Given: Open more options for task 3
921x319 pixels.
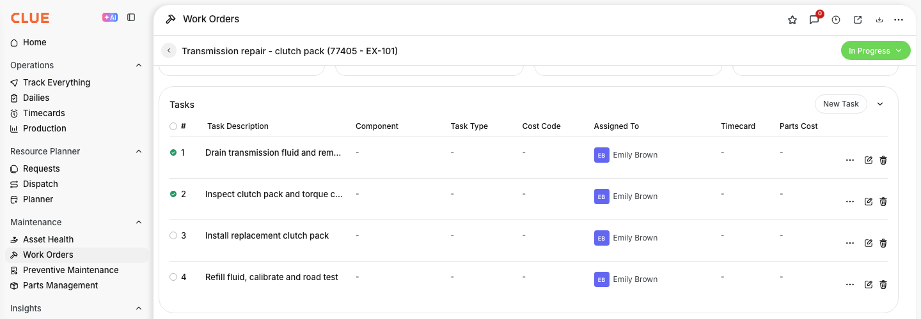Looking at the screenshot, I should click(850, 243).
